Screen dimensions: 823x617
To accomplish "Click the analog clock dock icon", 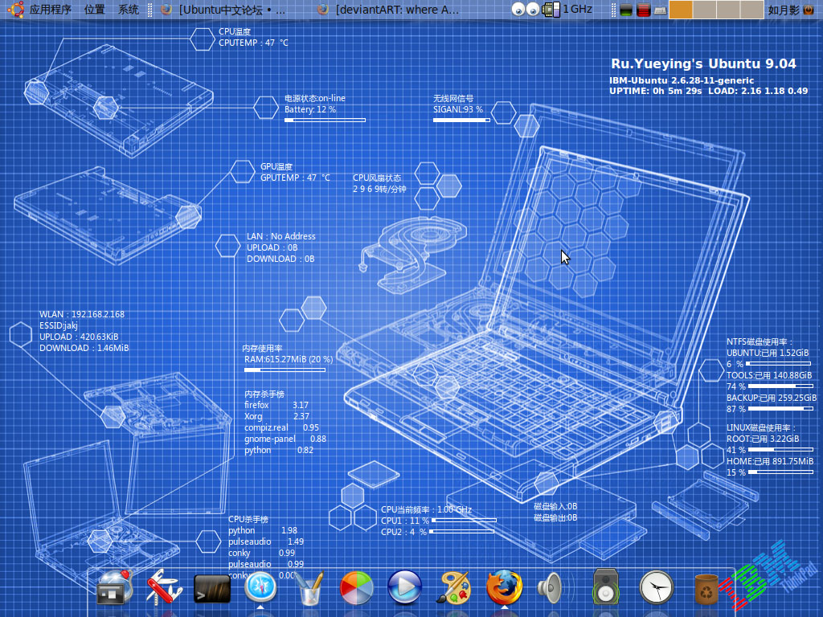I will point(656,587).
